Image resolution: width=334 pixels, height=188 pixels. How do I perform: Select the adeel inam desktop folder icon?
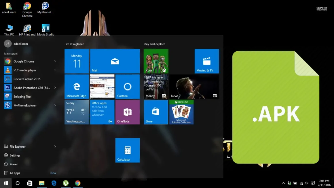(x=9, y=8)
